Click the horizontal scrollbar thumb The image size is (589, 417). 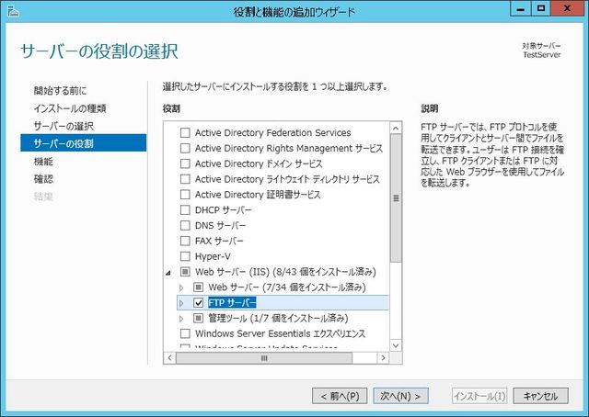(264, 357)
